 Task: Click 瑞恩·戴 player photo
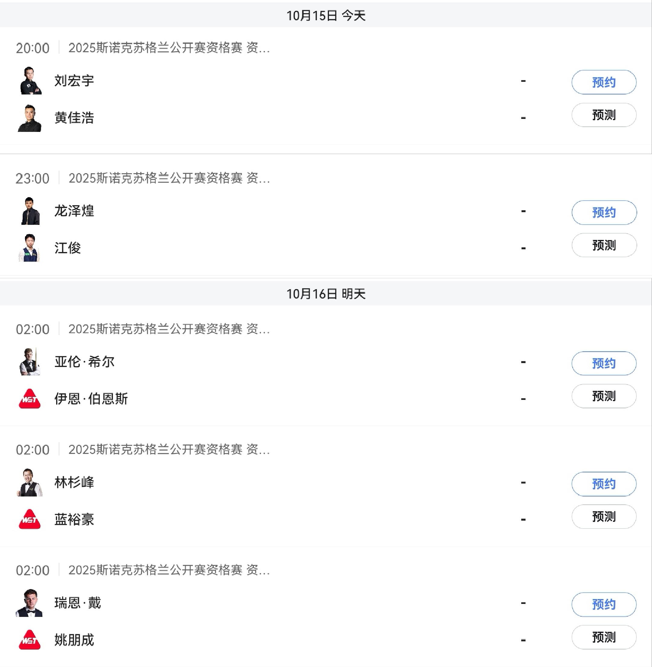click(30, 603)
